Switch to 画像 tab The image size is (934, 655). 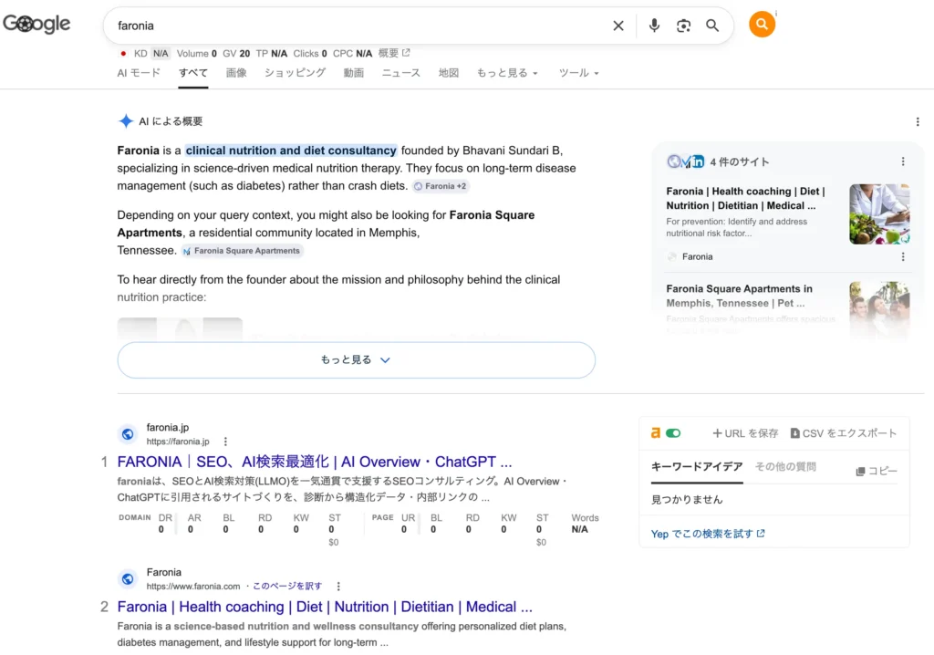(236, 73)
